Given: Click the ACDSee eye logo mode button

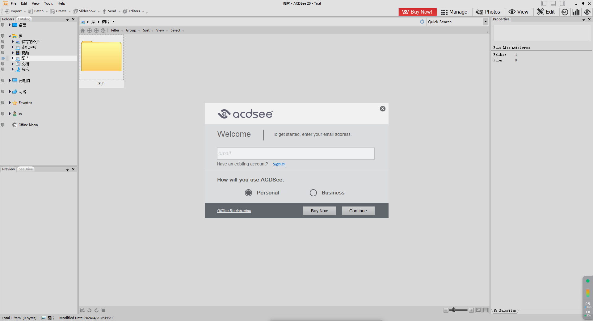Looking at the screenshot, I should 587,12.
